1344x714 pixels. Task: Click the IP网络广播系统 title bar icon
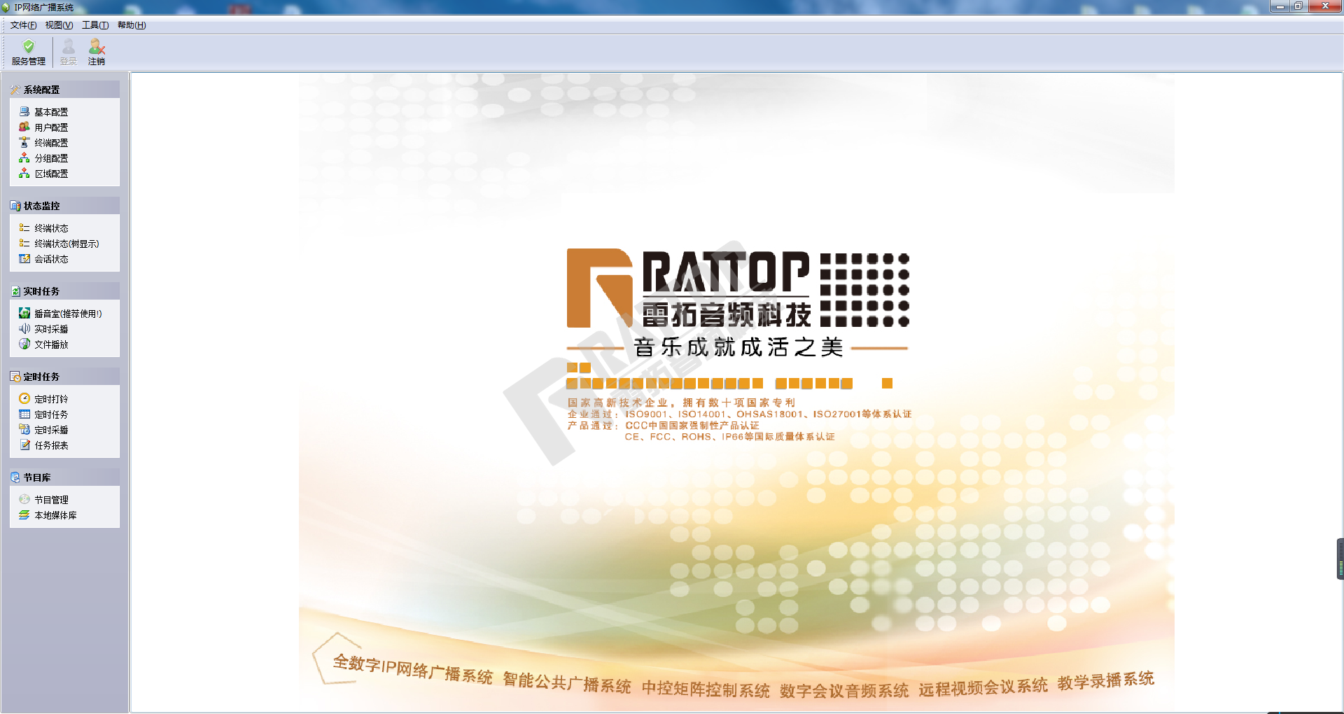[x=6, y=7]
